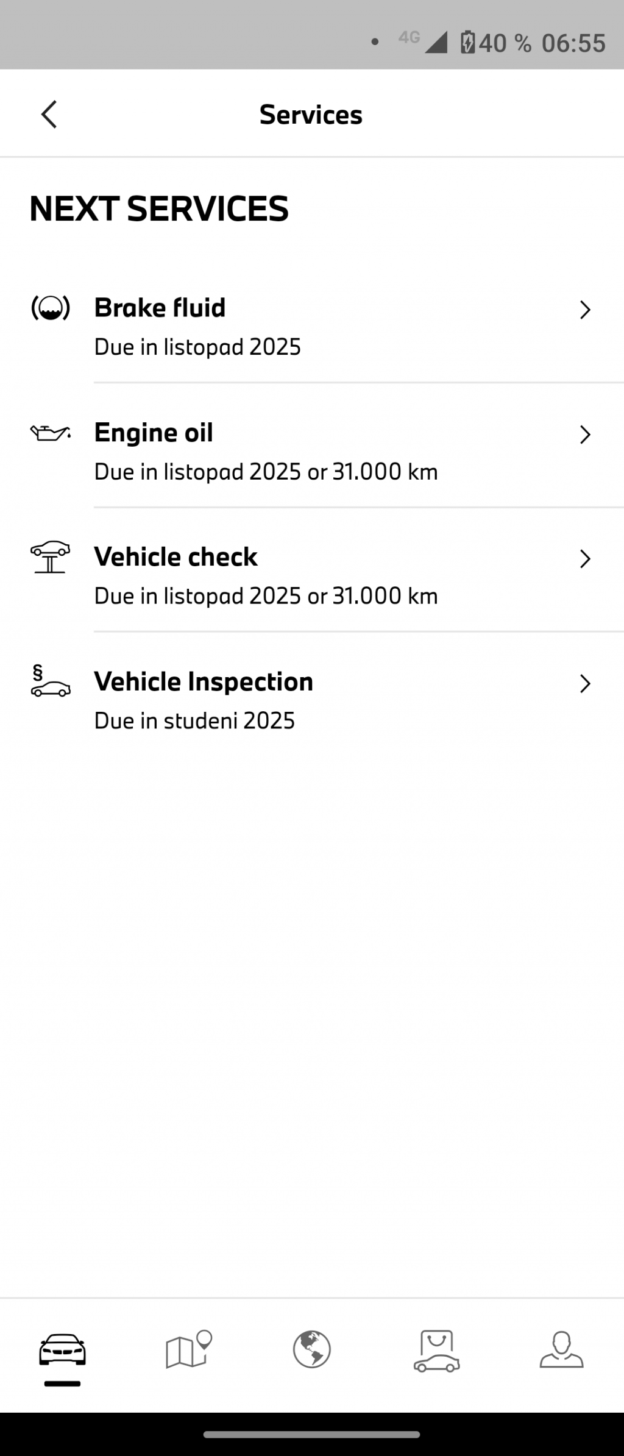Viewport: 624px width, 1456px height.
Task: Tap the back arrow icon
Action: coord(49,115)
